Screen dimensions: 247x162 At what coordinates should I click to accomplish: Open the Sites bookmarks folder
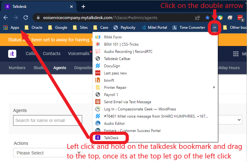click(x=80, y=28)
